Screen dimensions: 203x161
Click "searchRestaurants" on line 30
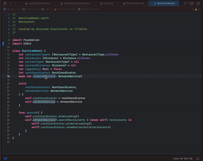click(72, 120)
